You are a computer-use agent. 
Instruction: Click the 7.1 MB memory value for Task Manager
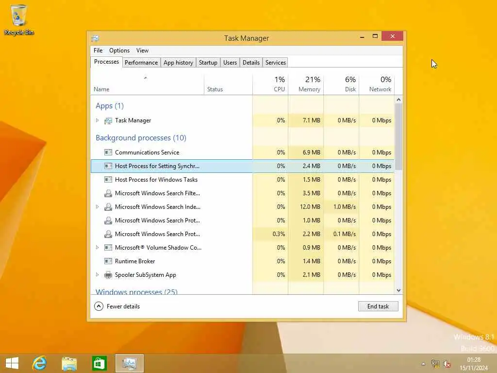coord(311,120)
